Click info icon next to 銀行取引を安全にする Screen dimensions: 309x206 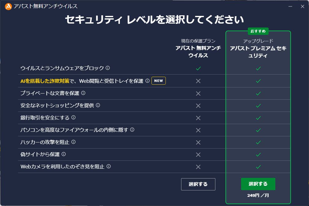point(73,117)
